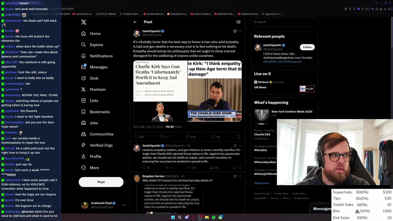Viewport: 393px width, 221px height.
Task: Open Terms of Service footer link
Action: pyautogui.click(x=262, y=194)
